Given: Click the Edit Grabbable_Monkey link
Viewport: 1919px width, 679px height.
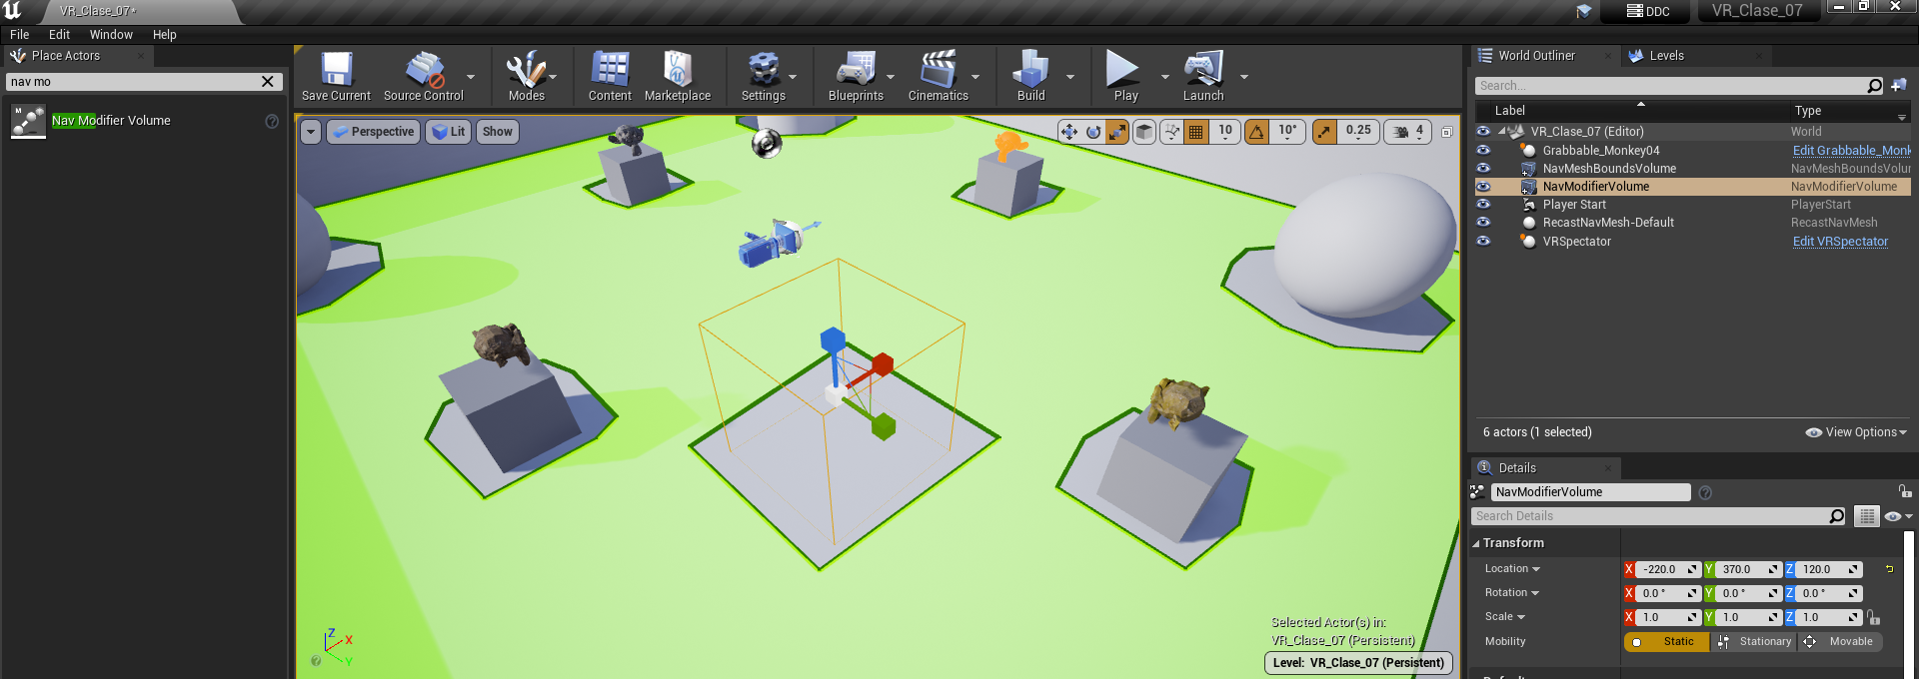Looking at the screenshot, I should [1852, 151].
